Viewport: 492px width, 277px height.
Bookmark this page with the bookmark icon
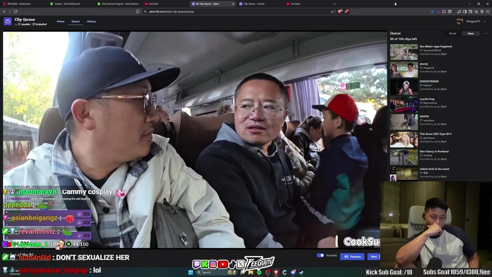(x=138, y=12)
